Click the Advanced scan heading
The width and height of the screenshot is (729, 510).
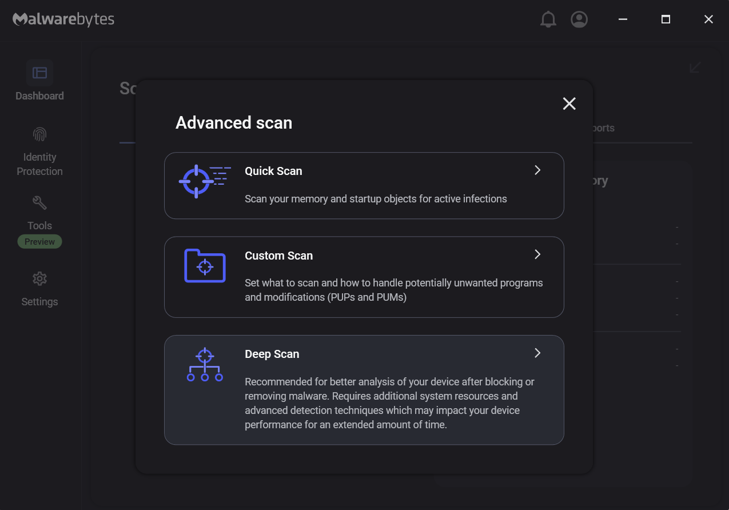point(234,123)
